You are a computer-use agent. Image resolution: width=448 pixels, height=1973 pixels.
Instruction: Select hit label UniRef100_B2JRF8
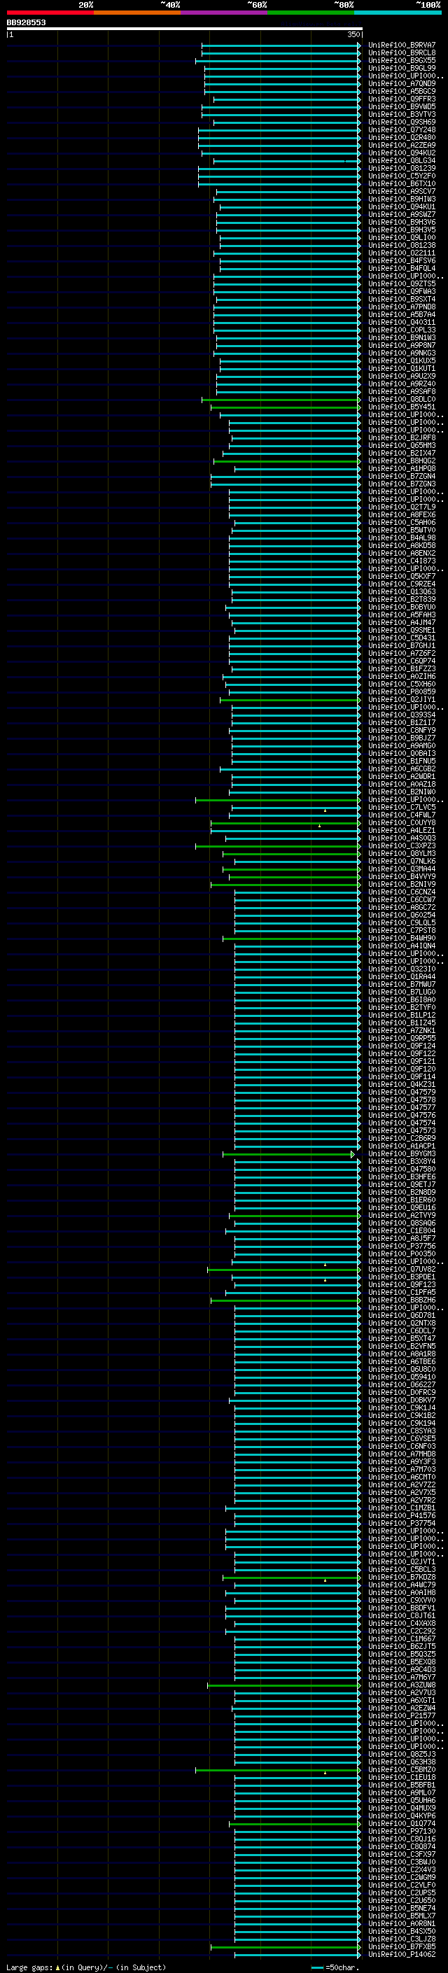402,438
